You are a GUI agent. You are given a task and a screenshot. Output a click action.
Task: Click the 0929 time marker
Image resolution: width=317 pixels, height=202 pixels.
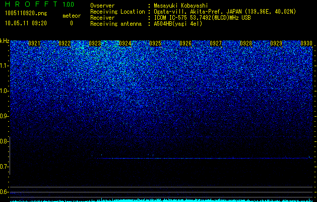pyautogui.click(x=276, y=43)
